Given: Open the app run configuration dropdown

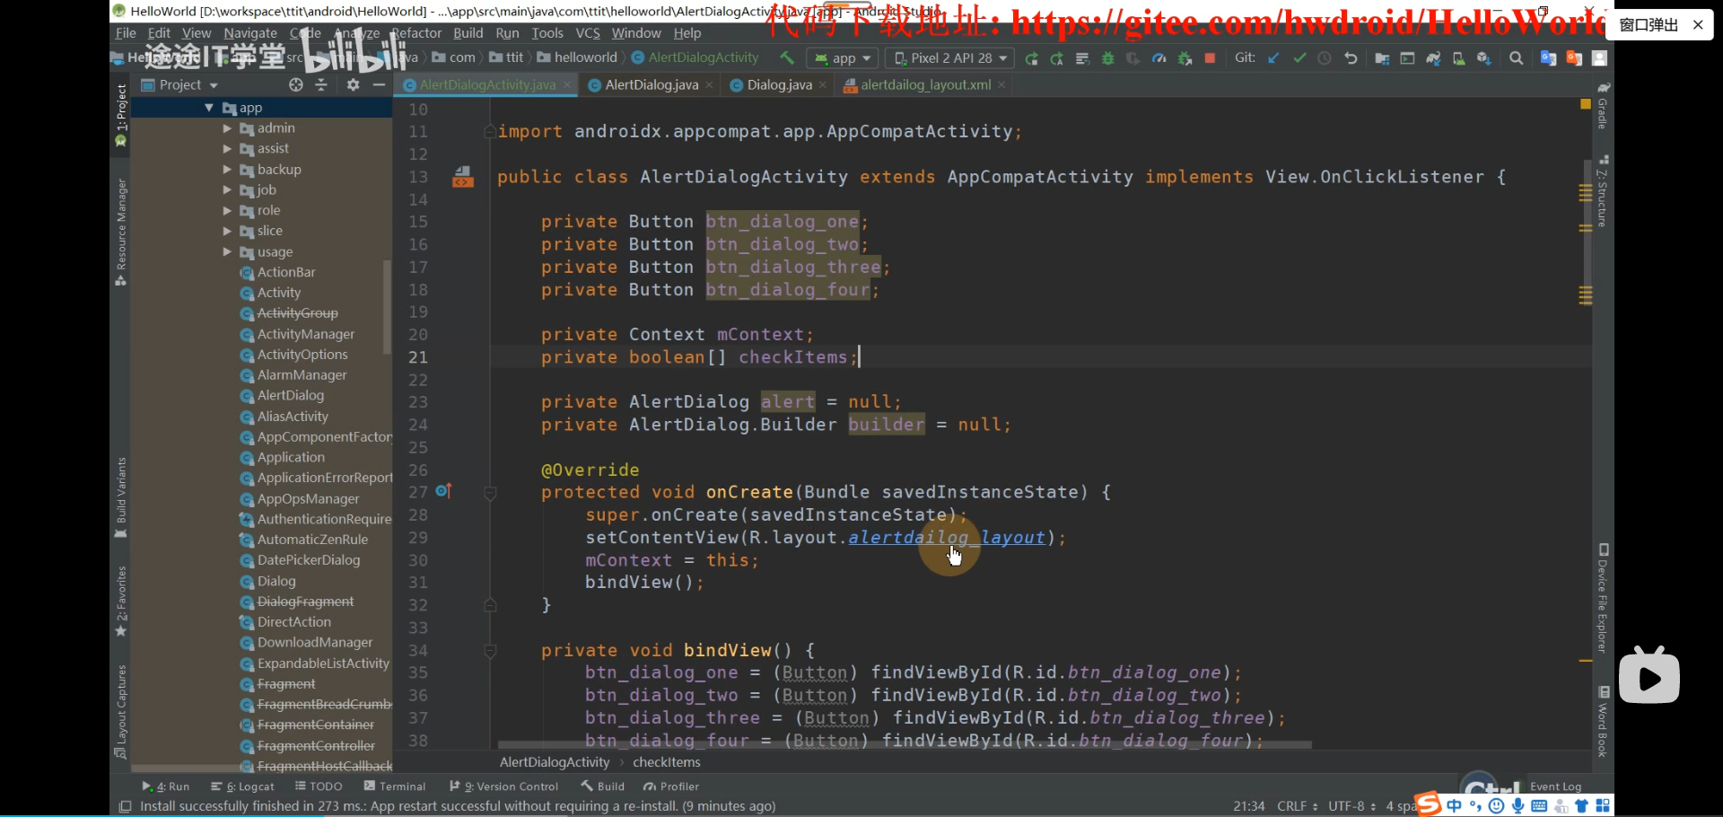Looking at the screenshot, I should click(x=842, y=58).
